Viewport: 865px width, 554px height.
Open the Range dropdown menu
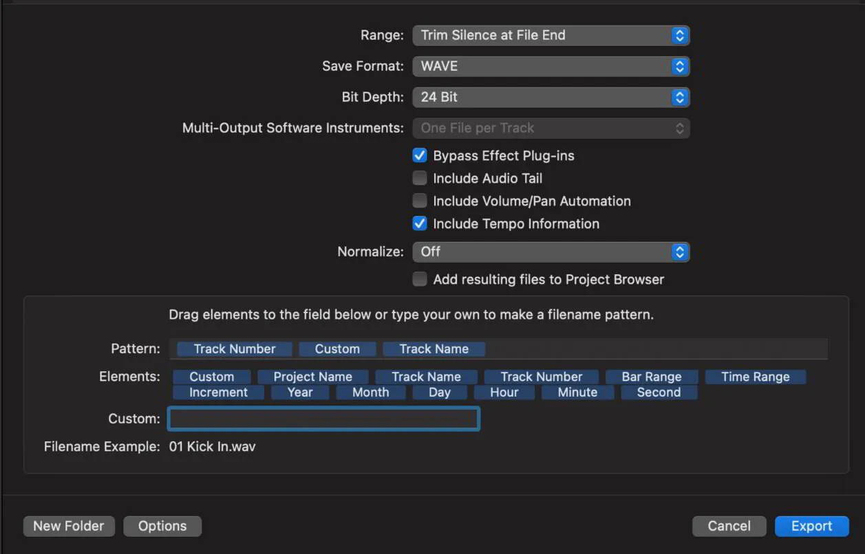[551, 35]
